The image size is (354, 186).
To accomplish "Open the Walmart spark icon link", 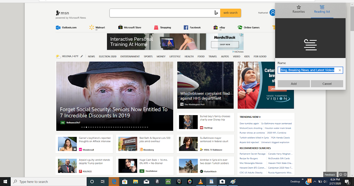I will click(91, 27).
